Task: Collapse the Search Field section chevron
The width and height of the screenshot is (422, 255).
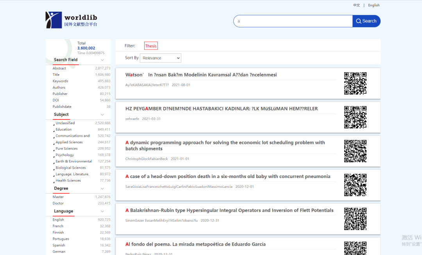Action: point(102,60)
